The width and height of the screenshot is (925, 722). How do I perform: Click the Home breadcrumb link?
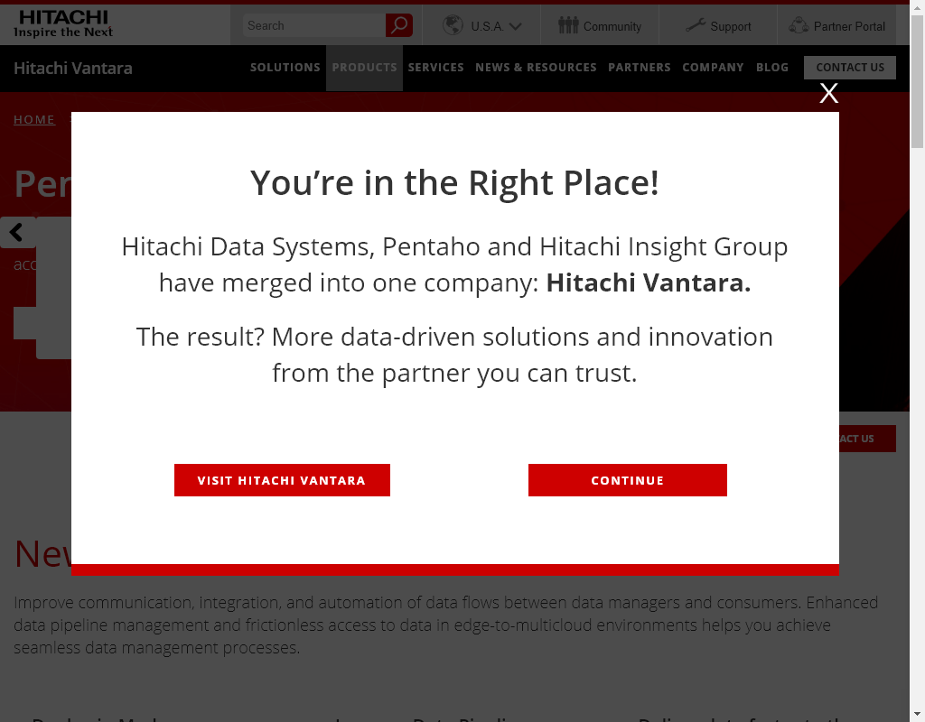coord(34,120)
